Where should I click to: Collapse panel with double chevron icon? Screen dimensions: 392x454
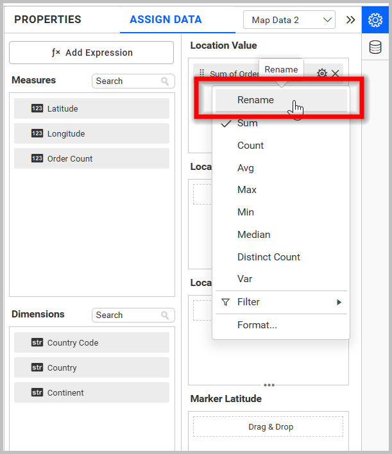[350, 20]
